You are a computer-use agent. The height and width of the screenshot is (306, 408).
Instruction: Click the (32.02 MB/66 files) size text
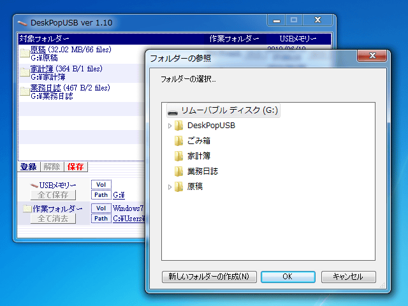80,50
